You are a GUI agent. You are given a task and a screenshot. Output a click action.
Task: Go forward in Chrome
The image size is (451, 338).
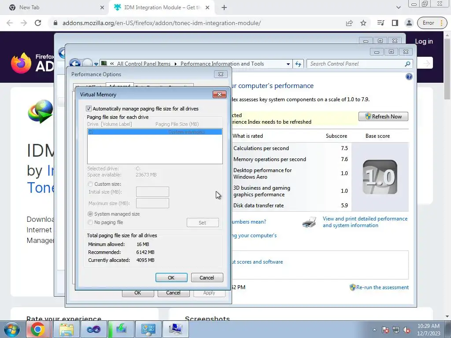point(24,23)
